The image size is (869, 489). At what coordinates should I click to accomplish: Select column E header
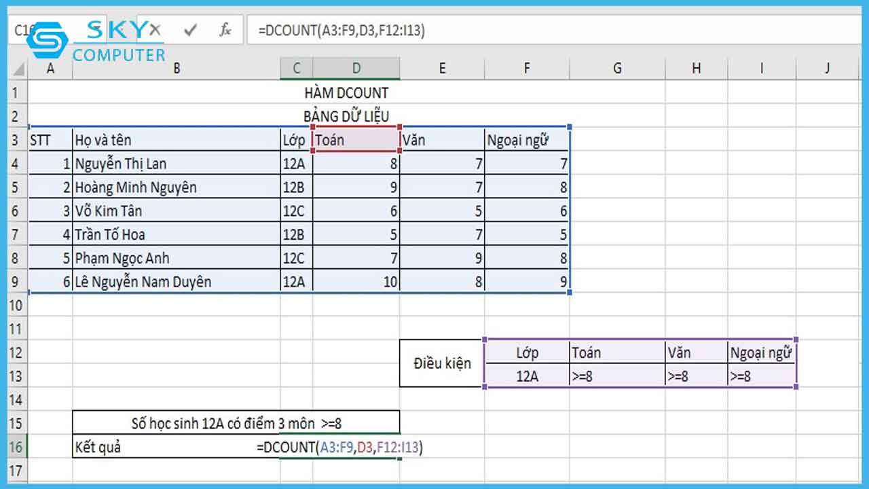pyautogui.click(x=442, y=69)
